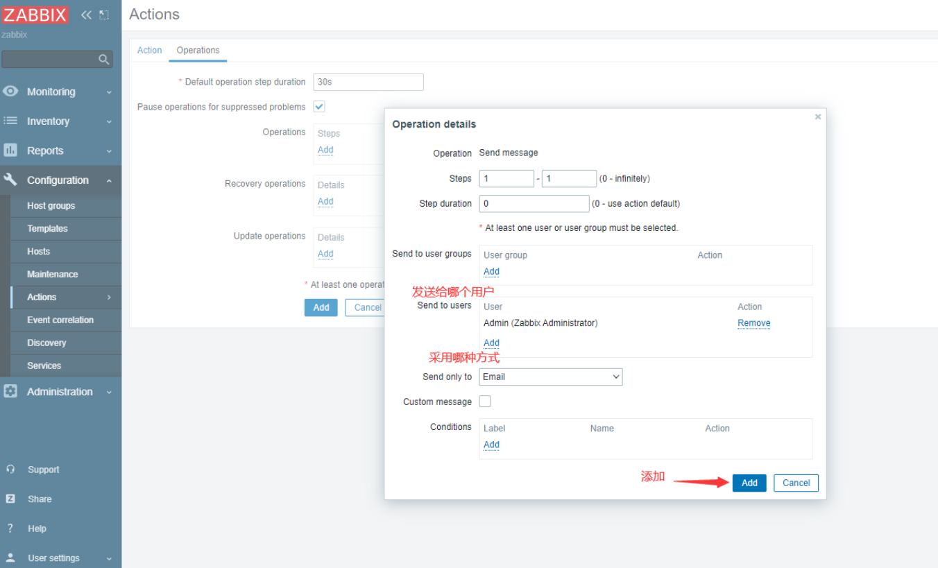This screenshot has height=568, width=938.
Task: Toggle Pause operations for suppressed problems
Action: point(319,107)
